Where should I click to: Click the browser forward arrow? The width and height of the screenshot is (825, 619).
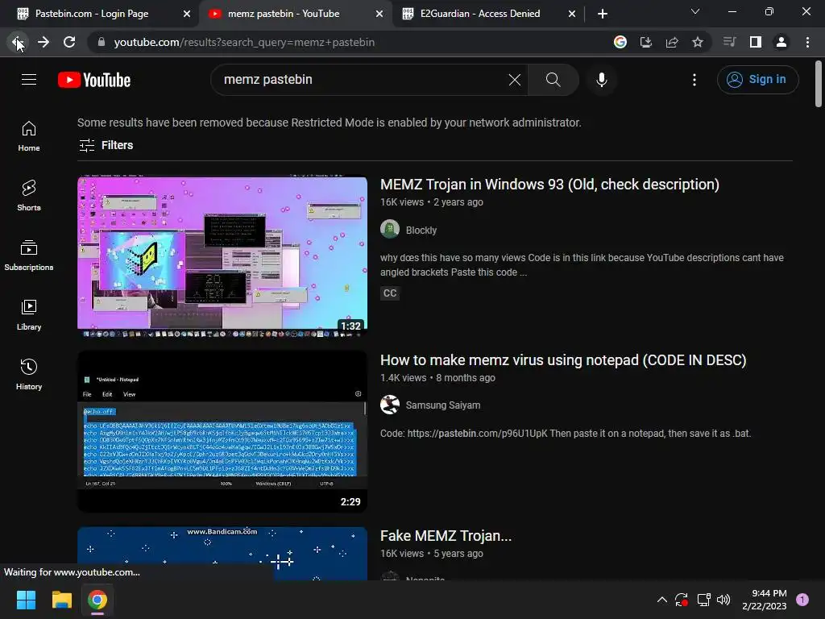click(x=44, y=42)
